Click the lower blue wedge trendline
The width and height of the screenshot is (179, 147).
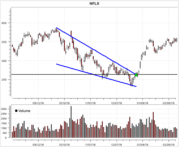coord(96,76)
